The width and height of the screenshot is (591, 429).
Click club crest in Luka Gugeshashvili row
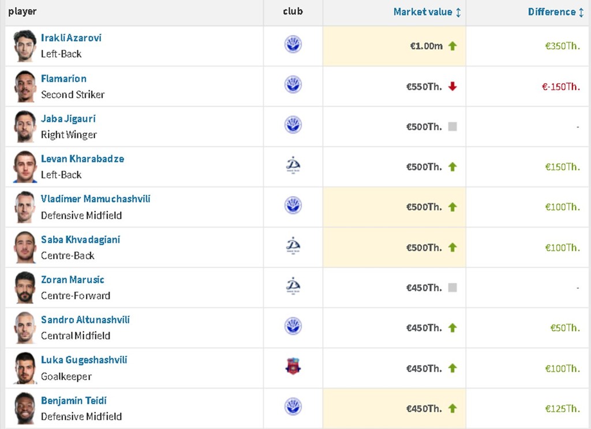click(293, 367)
